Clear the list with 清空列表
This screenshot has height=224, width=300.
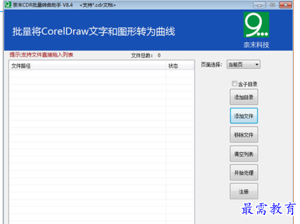(244, 154)
